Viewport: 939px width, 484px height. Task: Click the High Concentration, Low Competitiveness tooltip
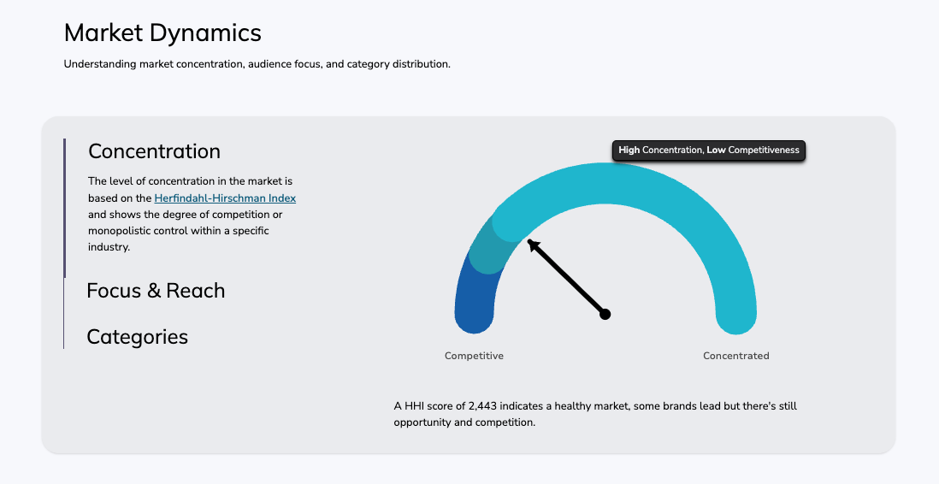[709, 151]
